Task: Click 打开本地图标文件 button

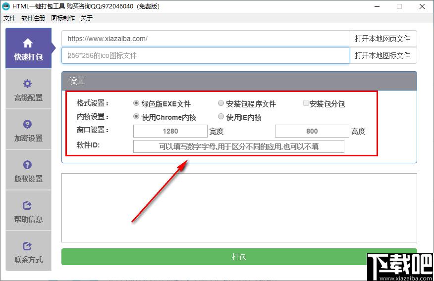Action: (x=383, y=55)
